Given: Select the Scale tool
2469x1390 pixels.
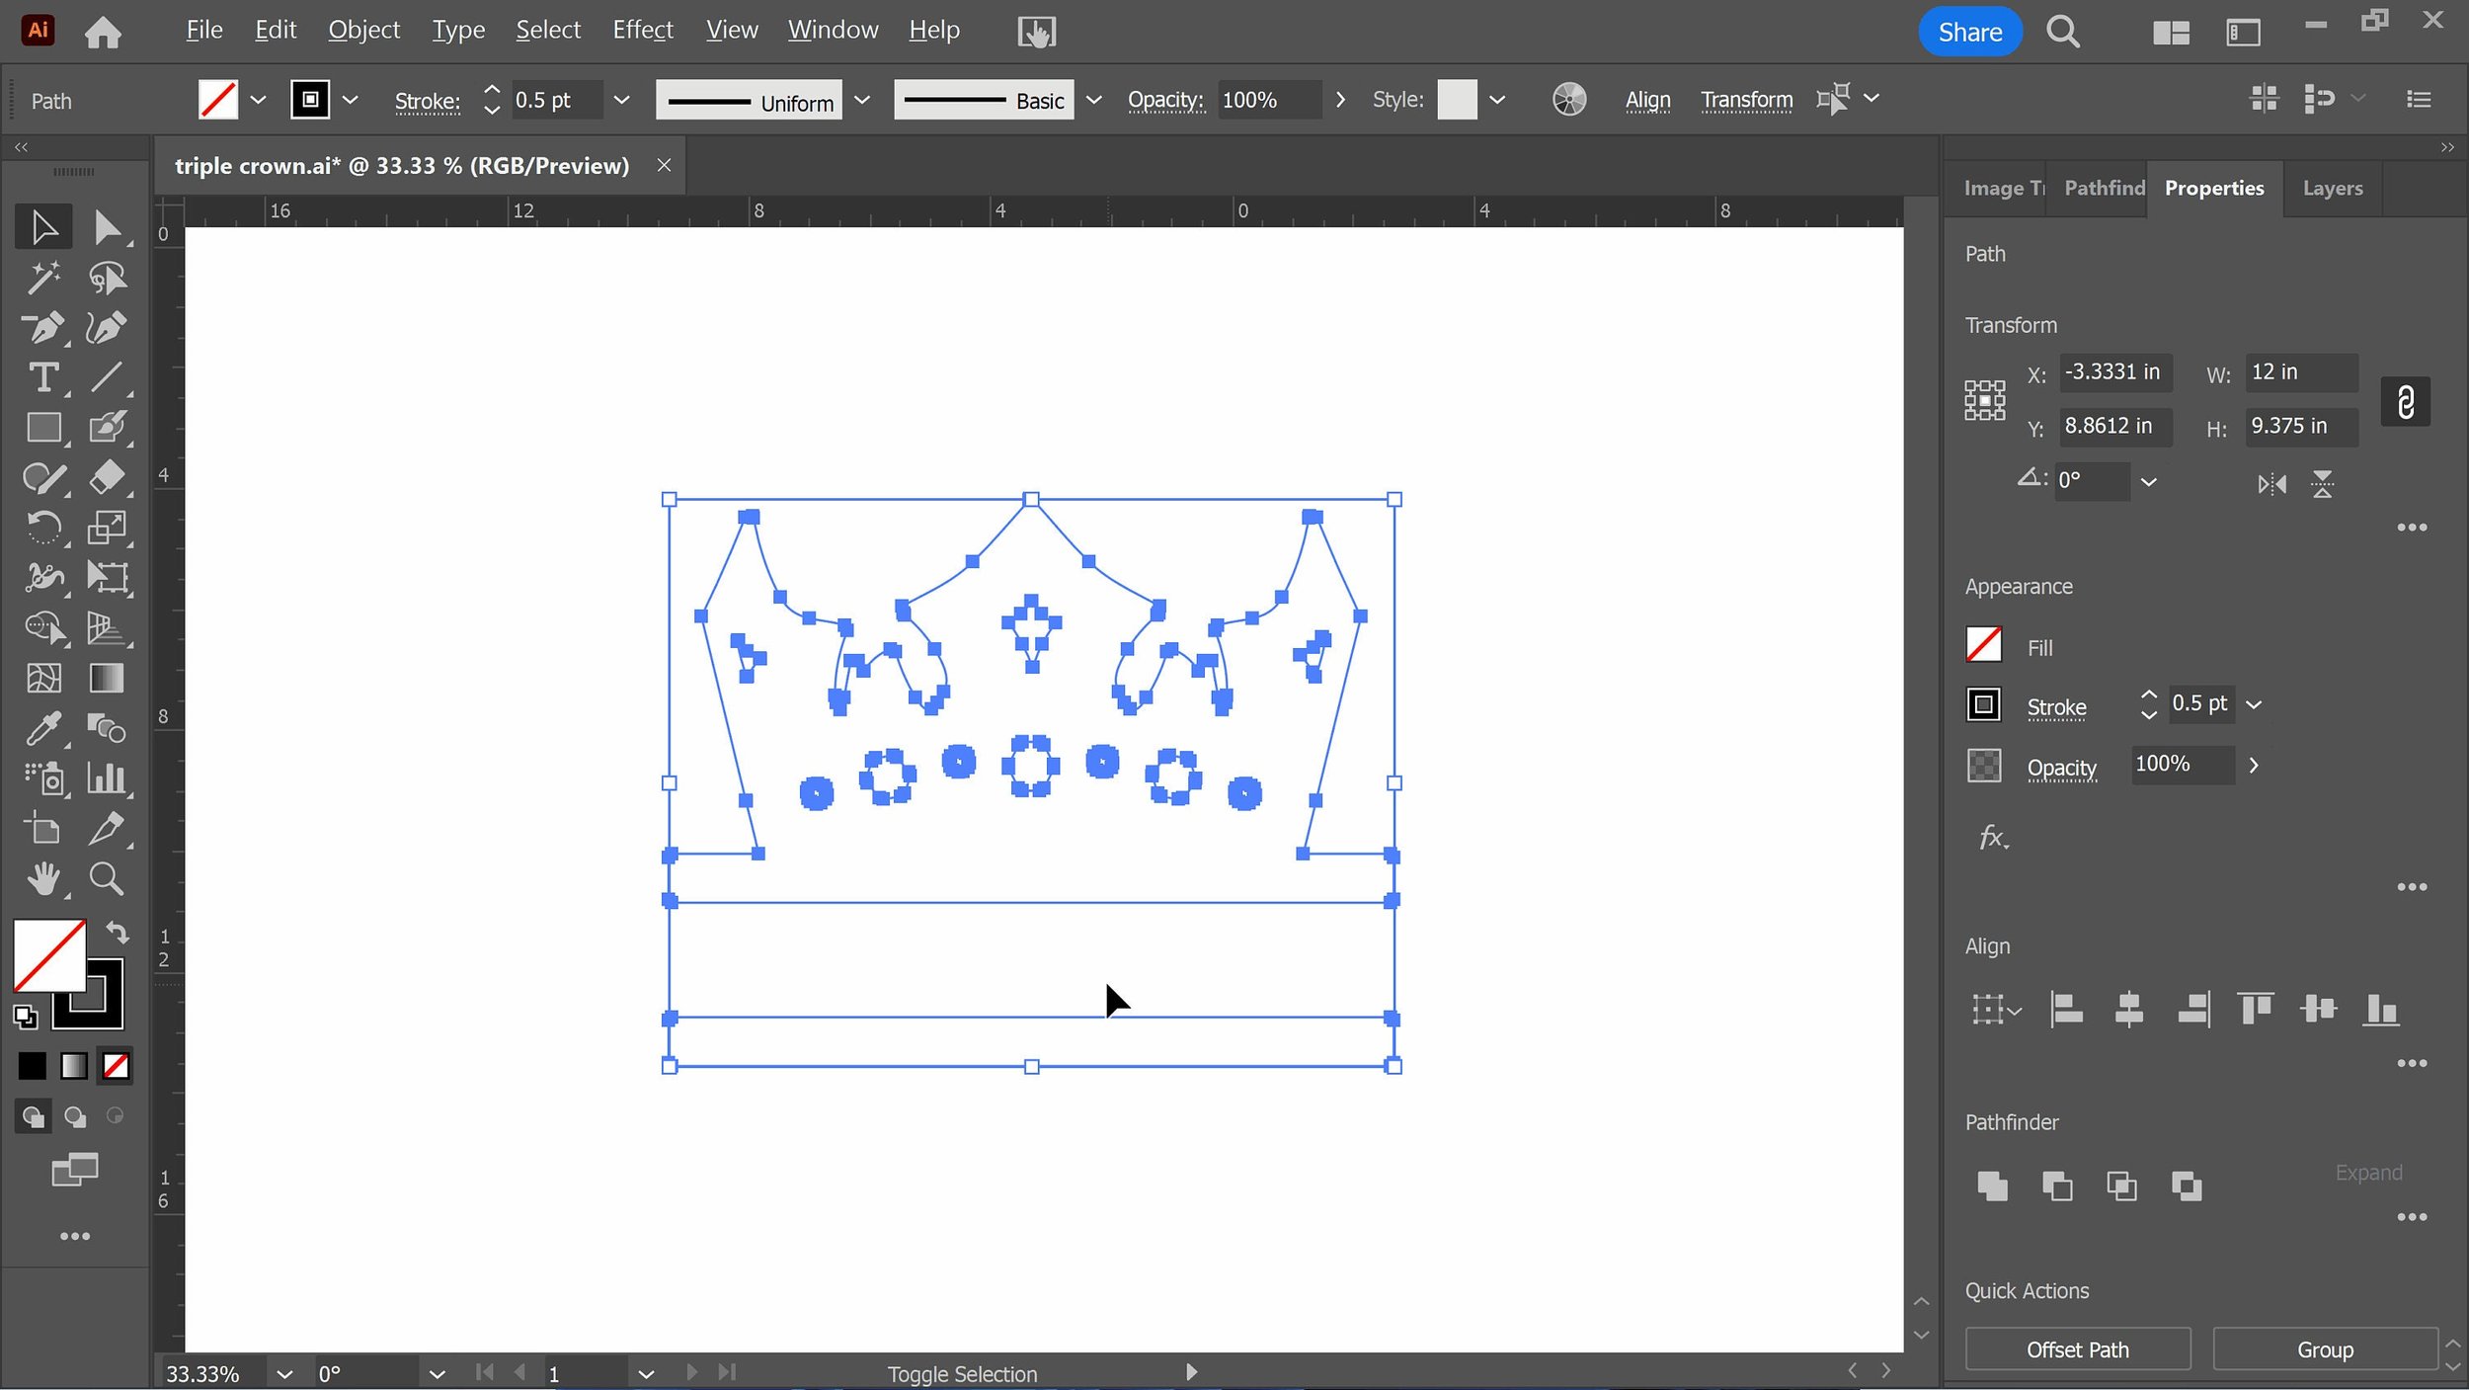Looking at the screenshot, I should pos(107,528).
